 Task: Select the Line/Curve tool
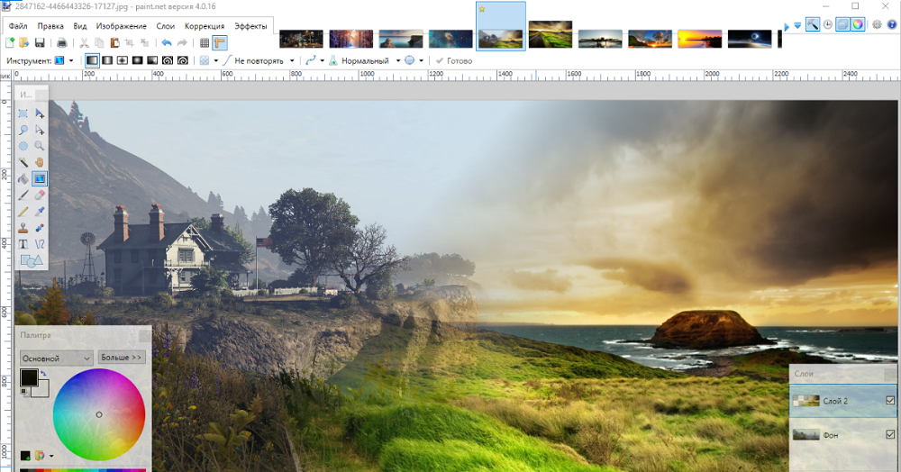point(39,244)
